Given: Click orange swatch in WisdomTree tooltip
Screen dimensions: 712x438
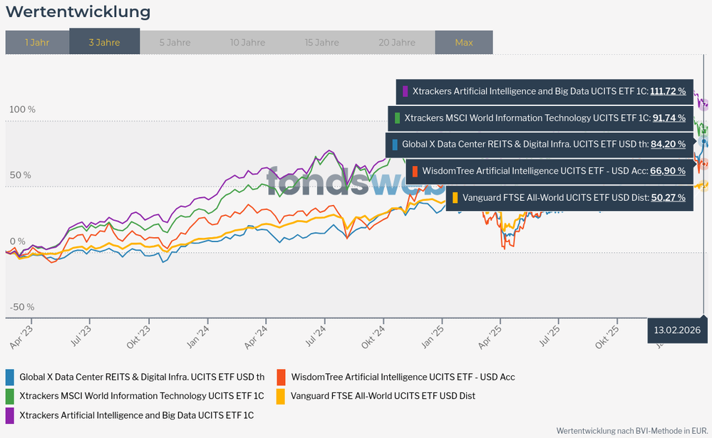Looking at the screenshot, I should tap(415, 171).
